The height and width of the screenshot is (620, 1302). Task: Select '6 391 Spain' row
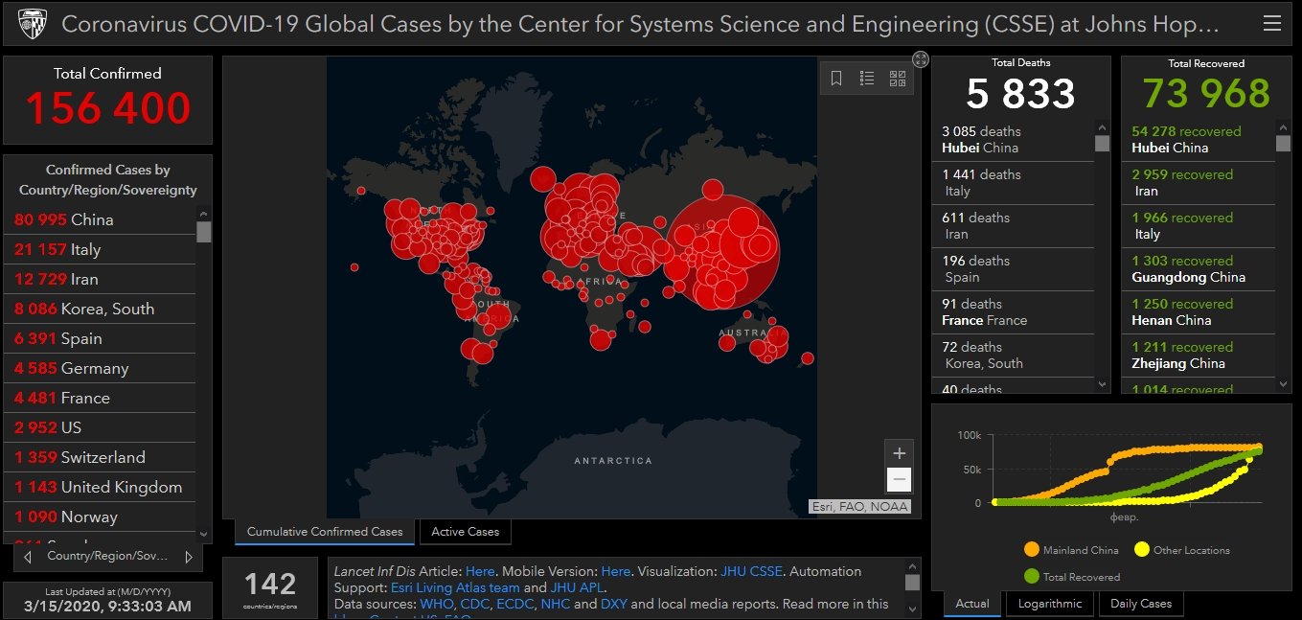point(100,338)
